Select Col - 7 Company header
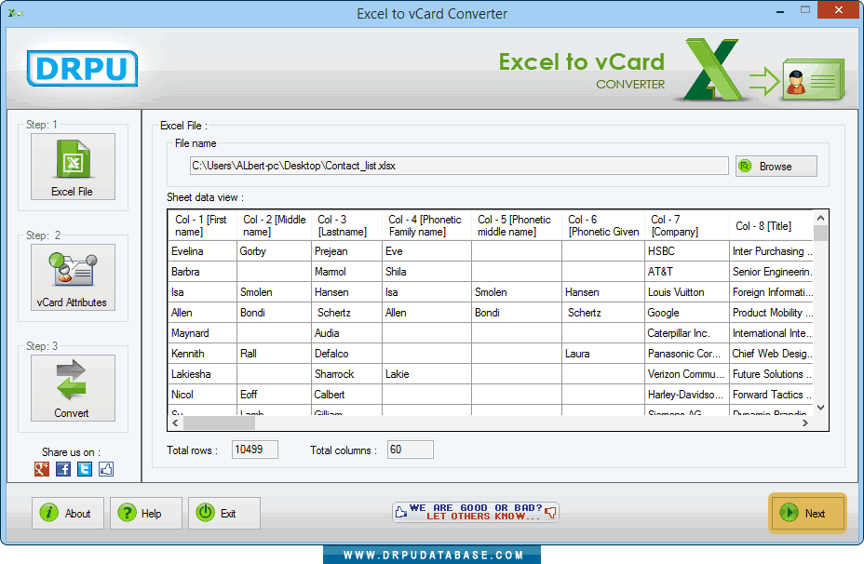The image size is (864, 564). pyautogui.click(x=687, y=225)
